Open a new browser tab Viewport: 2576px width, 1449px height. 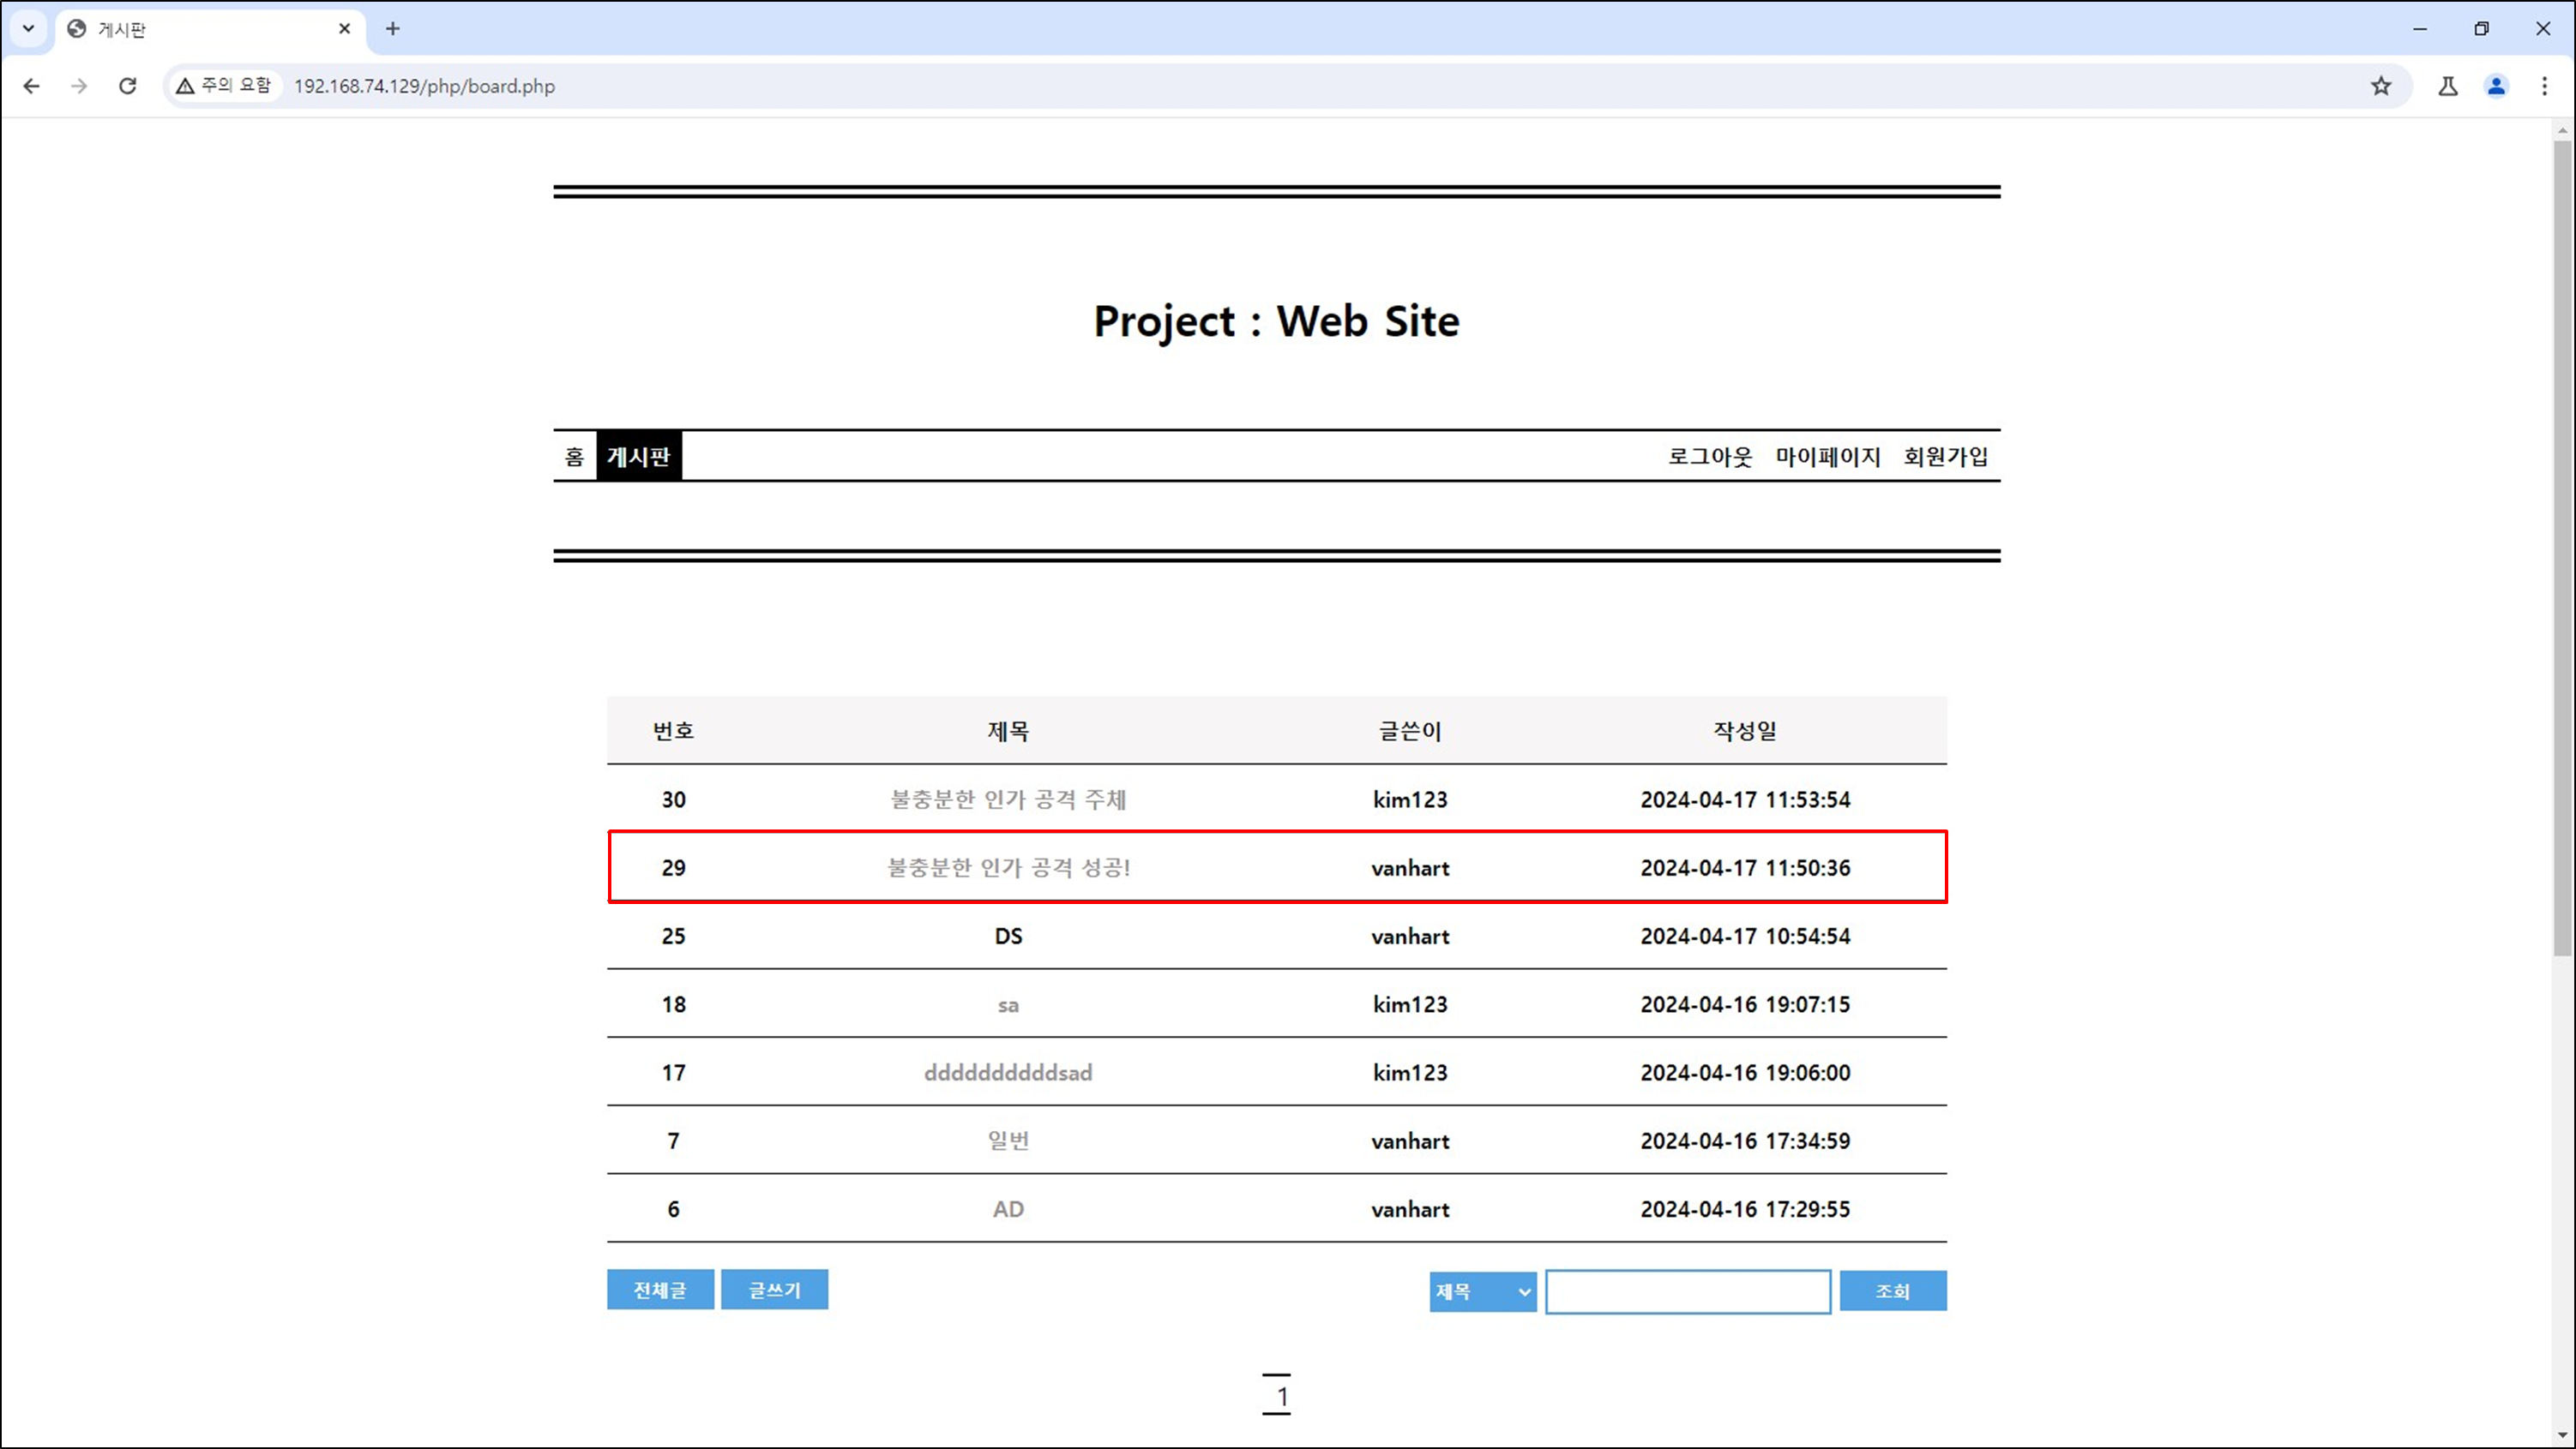click(393, 29)
